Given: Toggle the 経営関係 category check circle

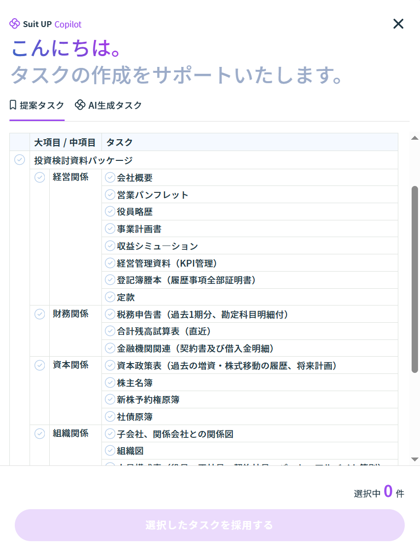Looking at the screenshot, I should tap(40, 178).
